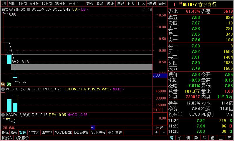Screen dimensions: 234x141
Task: Open the 模板 templates menu
Action: [x=14, y=132]
